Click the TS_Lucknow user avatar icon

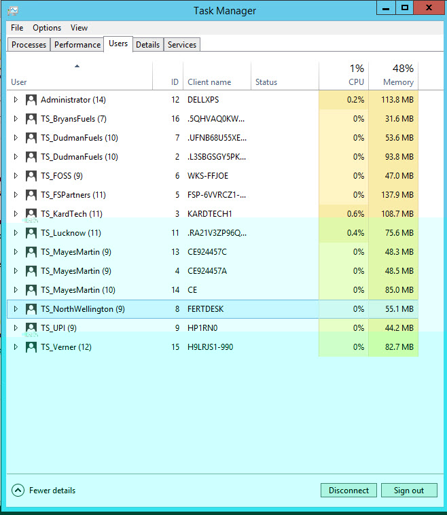coord(31,233)
